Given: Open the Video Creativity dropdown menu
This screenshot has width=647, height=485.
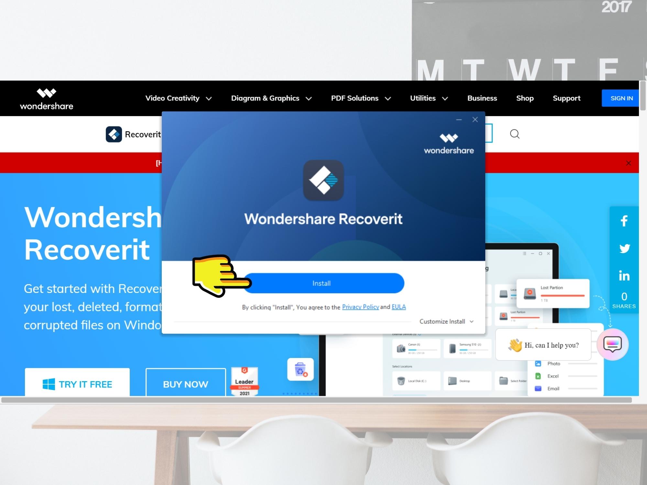Looking at the screenshot, I should pos(178,98).
